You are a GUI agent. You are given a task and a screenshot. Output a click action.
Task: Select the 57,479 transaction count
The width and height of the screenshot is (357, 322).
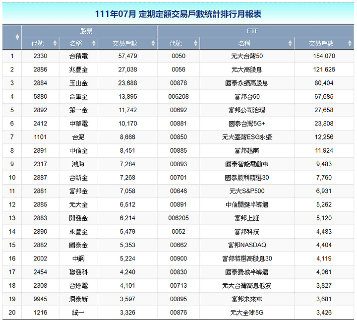pyautogui.click(x=127, y=56)
